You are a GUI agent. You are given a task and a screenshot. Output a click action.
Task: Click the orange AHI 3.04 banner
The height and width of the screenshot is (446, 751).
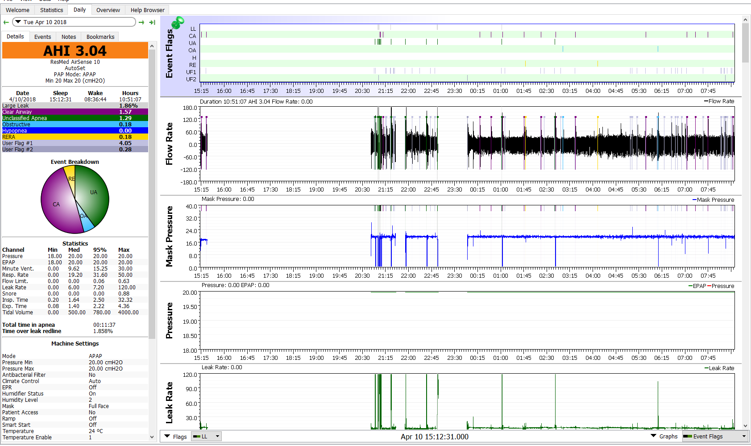[75, 50]
